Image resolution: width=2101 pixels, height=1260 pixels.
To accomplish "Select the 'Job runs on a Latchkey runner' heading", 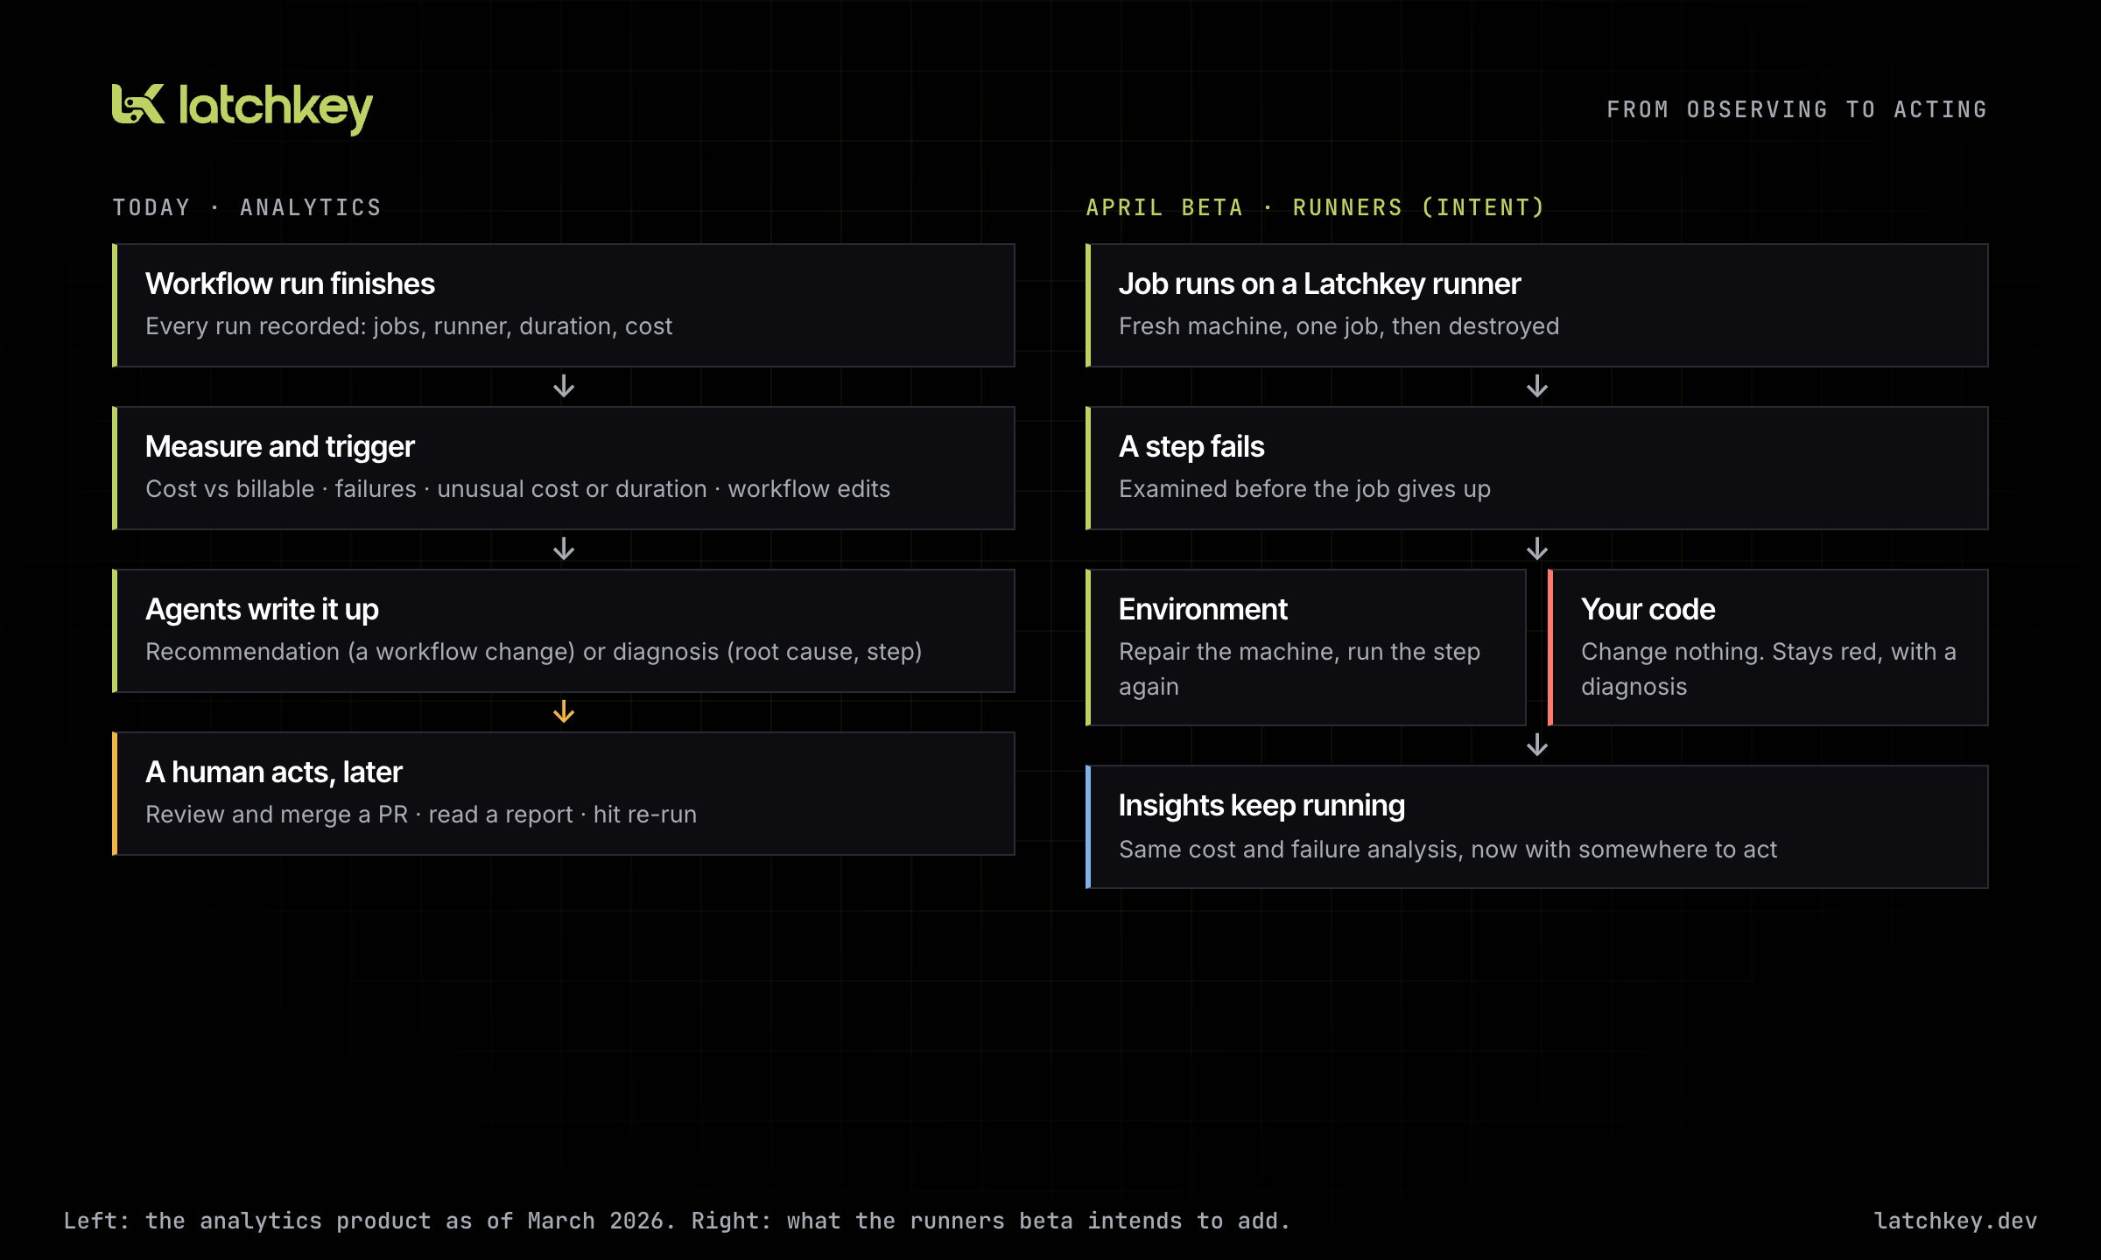I will coord(1320,283).
